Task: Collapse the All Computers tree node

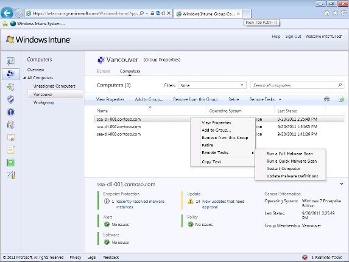Action: click(x=24, y=78)
